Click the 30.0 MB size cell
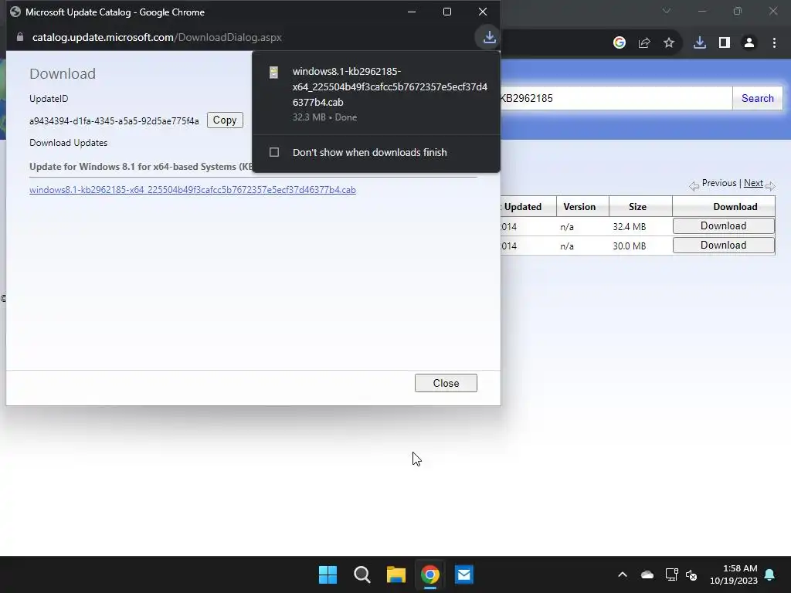The height and width of the screenshot is (593, 791). 629,246
